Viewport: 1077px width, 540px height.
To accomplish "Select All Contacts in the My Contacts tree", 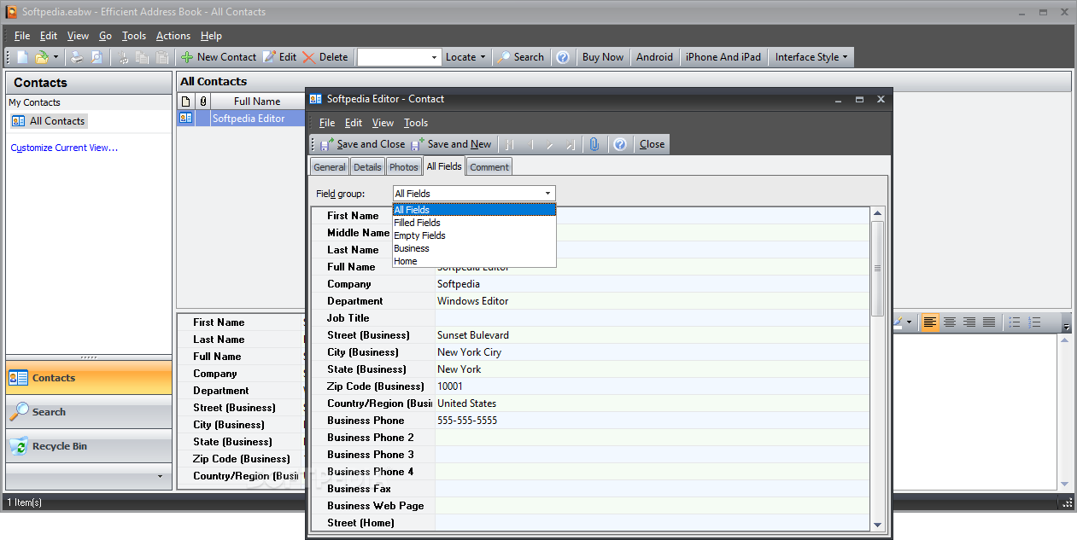I will click(49, 121).
